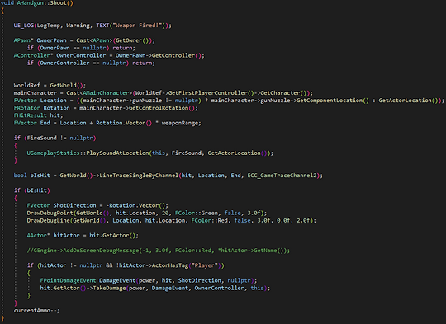Screen dimensions: 446x324
Task: Click GetFirstPlayerController method
Action: [207, 93]
